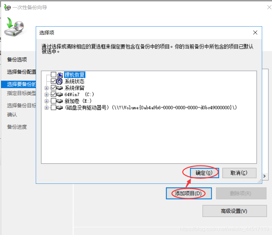
Task: Click 添加项目(D) in the wizard
Action: tap(189, 193)
